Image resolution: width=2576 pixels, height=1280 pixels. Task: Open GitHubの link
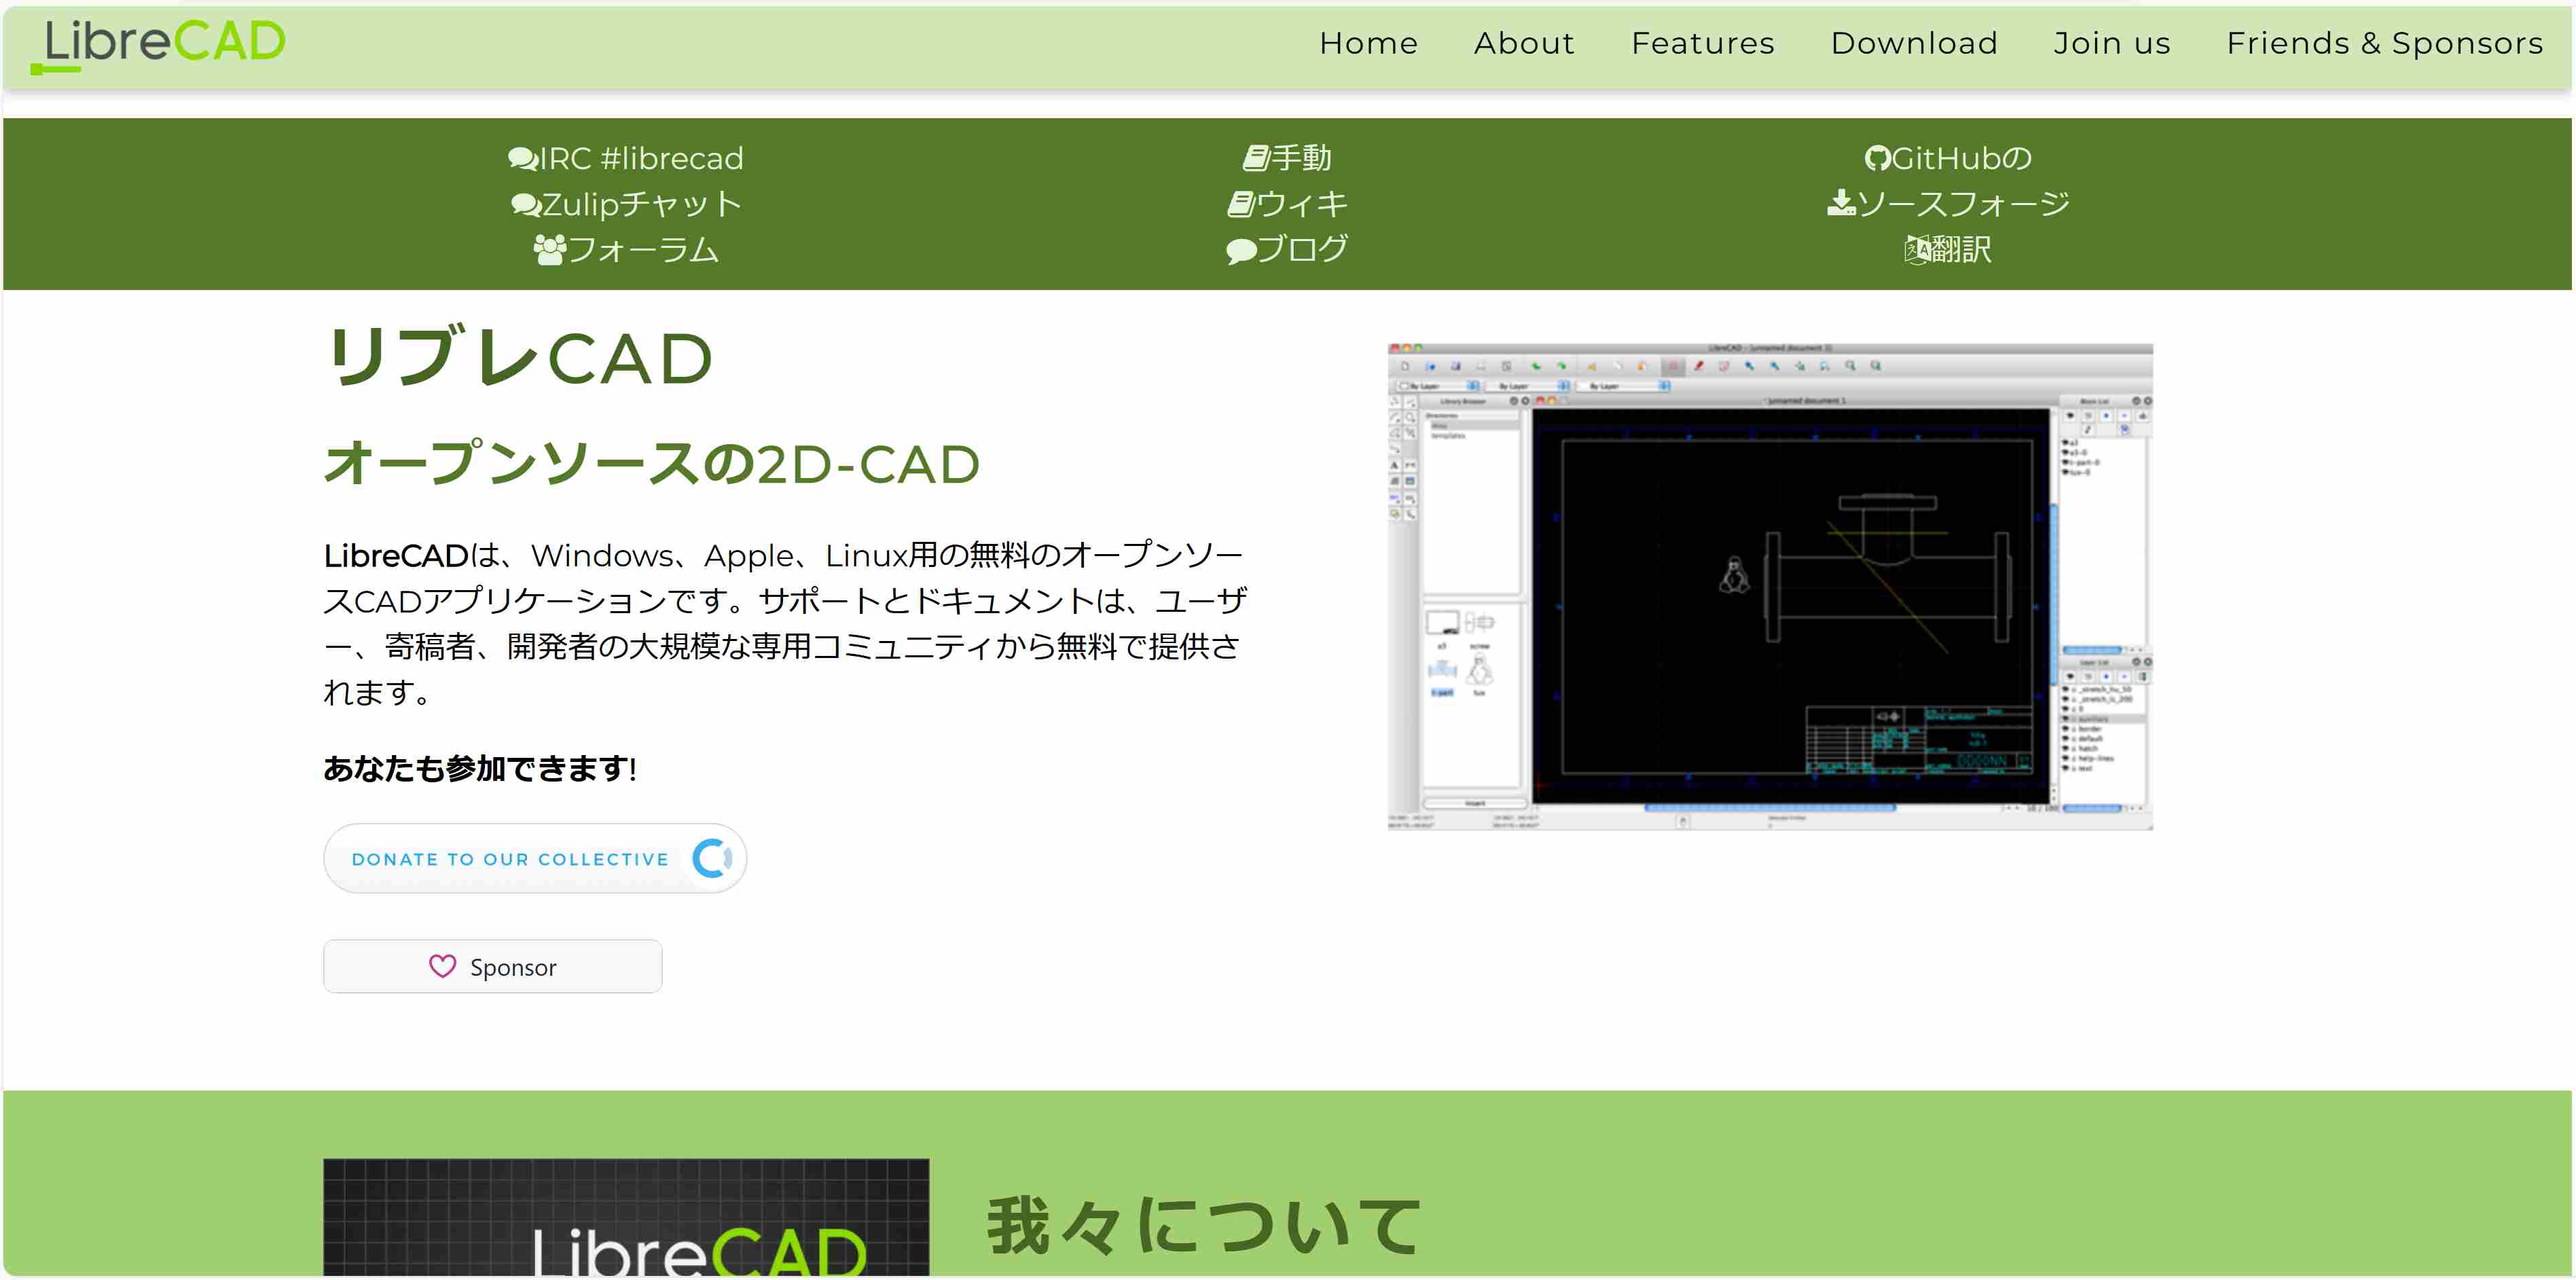pos(1961,158)
